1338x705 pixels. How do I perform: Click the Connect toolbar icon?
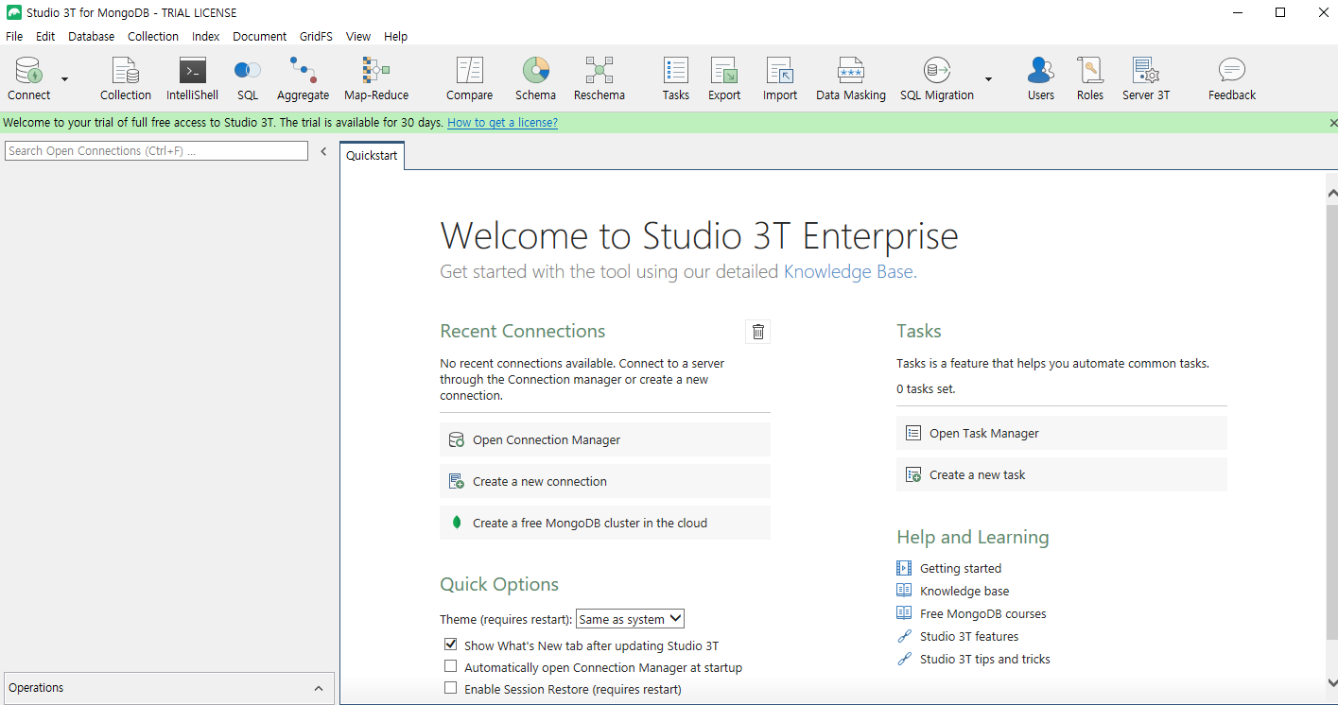[x=28, y=78]
